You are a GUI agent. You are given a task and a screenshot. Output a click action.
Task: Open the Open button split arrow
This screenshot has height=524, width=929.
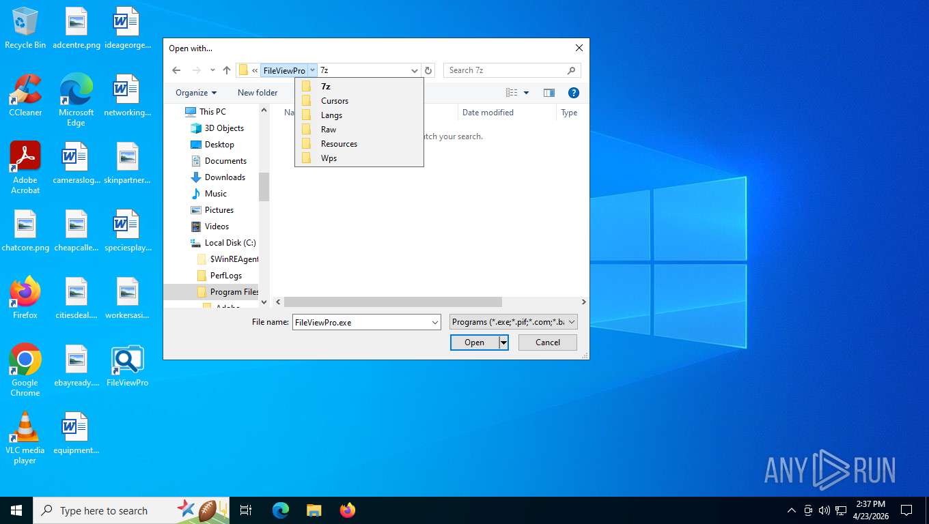503,343
